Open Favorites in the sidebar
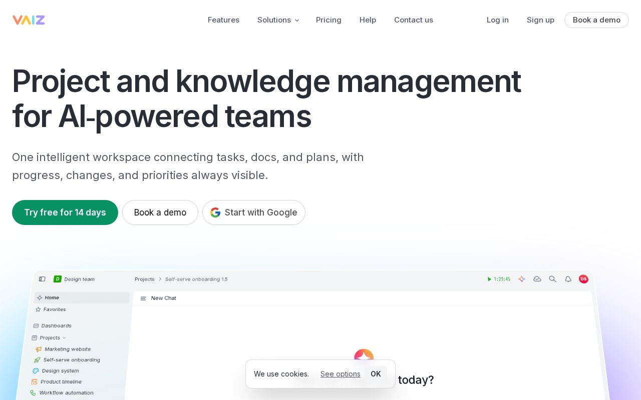This screenshot has height=400, width=641. pos(51,309)
